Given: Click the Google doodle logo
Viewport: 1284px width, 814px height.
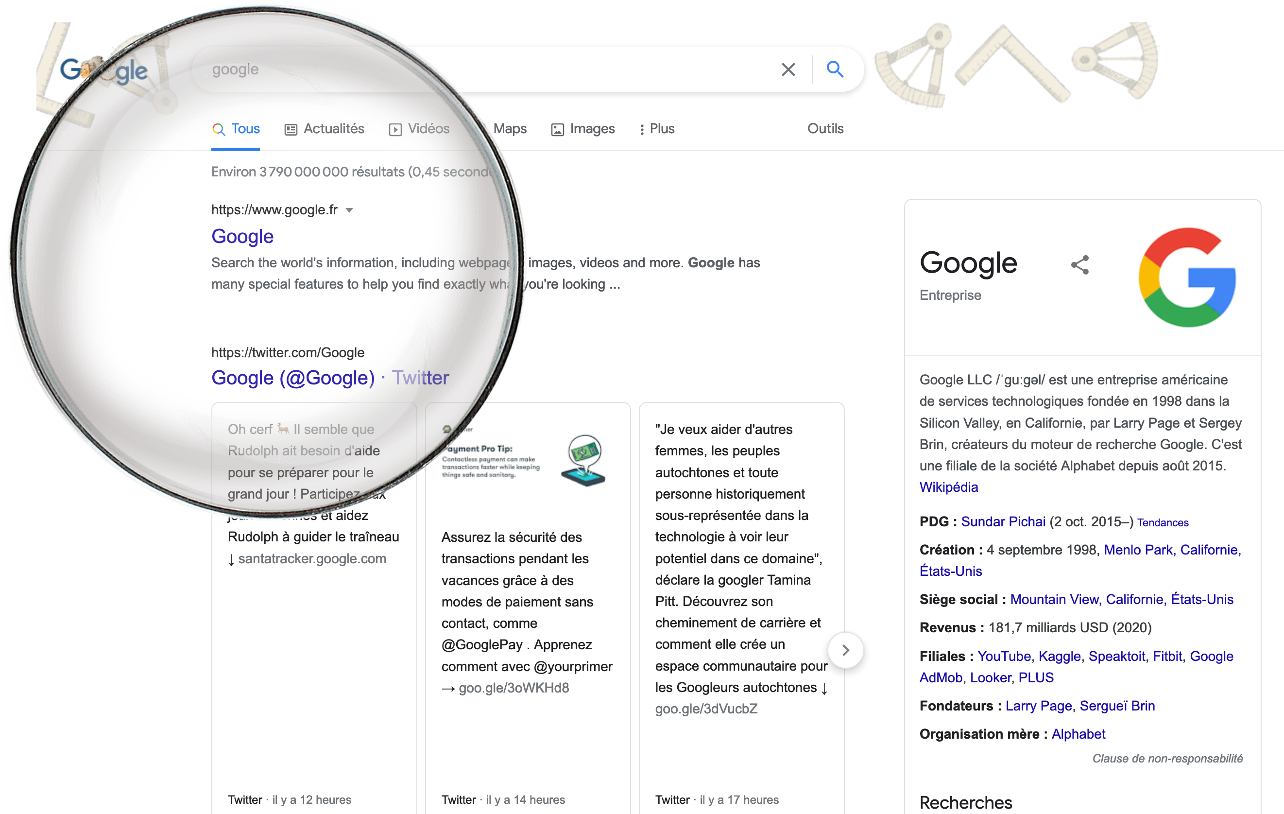Looking at the screenshot, I should click(x=103, y=70).
